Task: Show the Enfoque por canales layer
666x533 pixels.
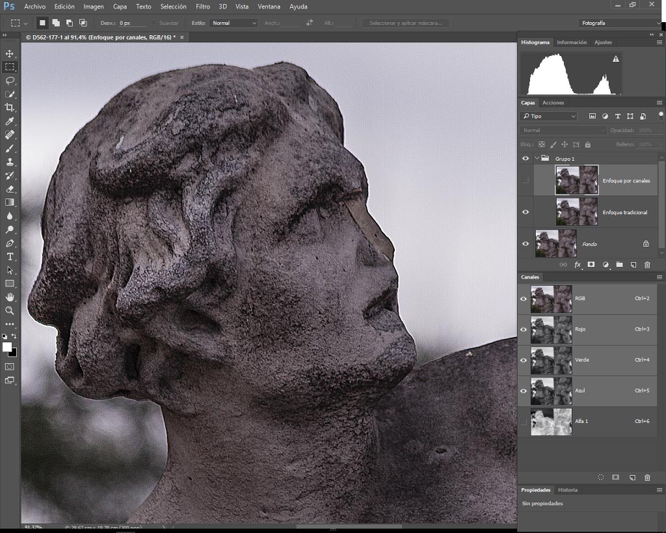Action: tap(526, 180)
